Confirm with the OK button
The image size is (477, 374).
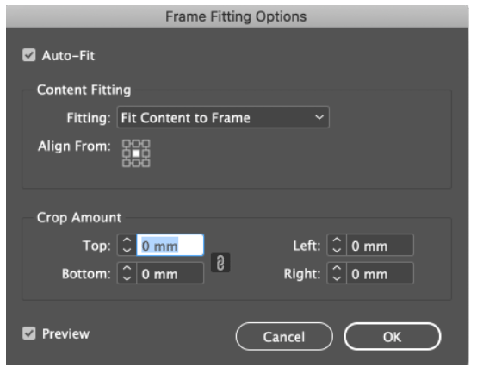393,337
